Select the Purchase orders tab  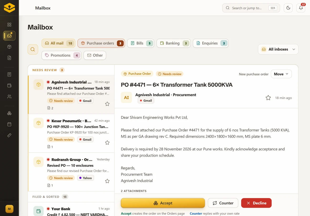(101, 43)
